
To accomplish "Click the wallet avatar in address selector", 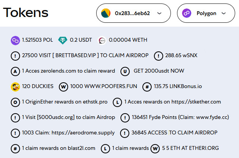I will [x=106, y=13].
